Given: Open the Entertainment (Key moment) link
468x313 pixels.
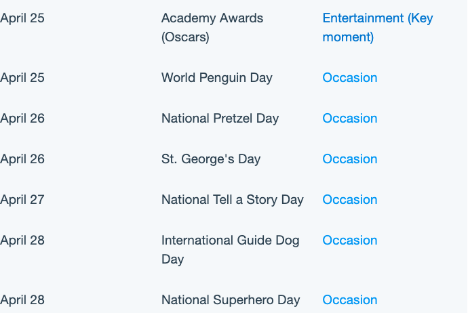Looking at the screenshot, I should coord(378,27).
